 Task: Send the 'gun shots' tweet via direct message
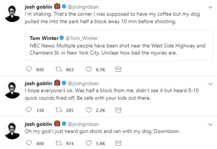pyautogui.click(x=118, y=143)
